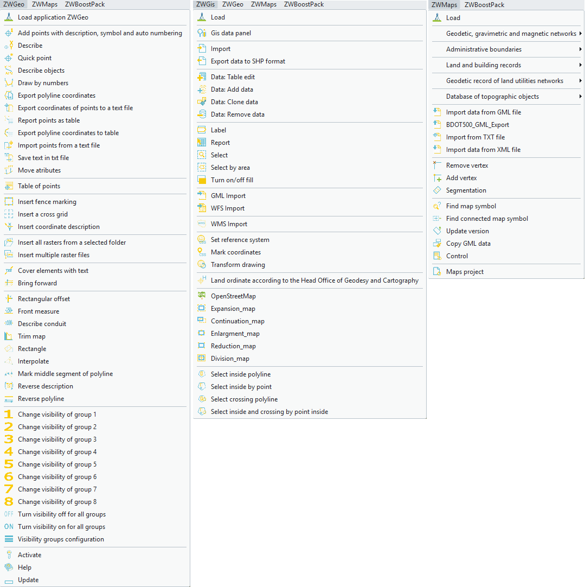Image resolution: width=585 pixels, height=587 pixels.
Task: Click the Division_map icon
Action: [202, 359]
